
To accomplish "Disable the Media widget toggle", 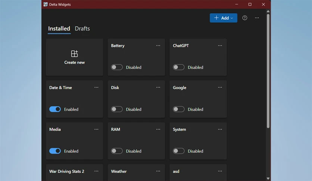I will 55,151.
